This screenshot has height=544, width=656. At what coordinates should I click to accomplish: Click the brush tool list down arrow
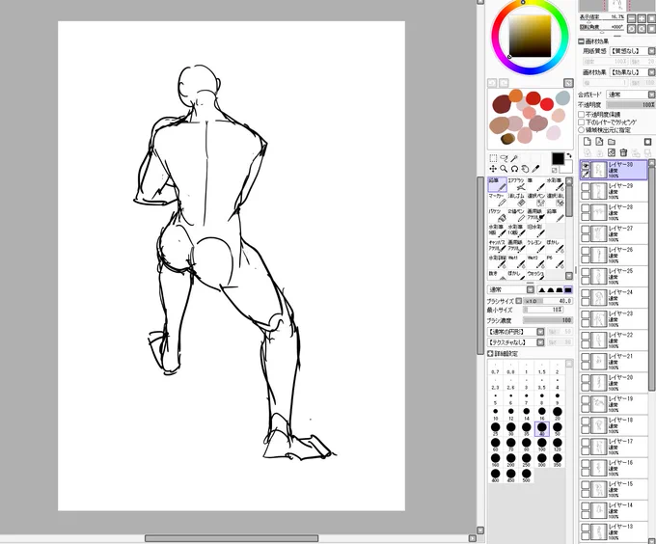pos(568,276)
